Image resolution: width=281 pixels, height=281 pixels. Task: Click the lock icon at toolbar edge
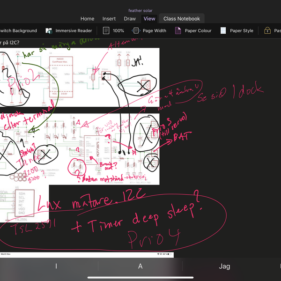(x=267, y=30)
